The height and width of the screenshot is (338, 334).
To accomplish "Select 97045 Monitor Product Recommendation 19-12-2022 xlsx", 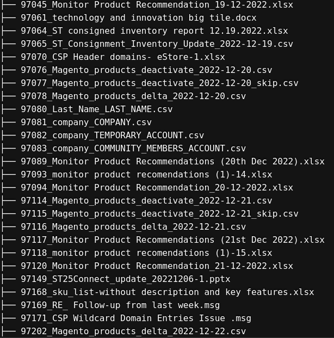I will coord(157,4).
